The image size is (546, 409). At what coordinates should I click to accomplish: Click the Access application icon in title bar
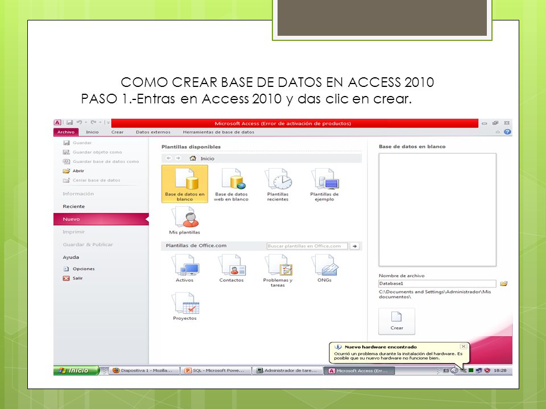pyautogui.click(x=57, y=123)
